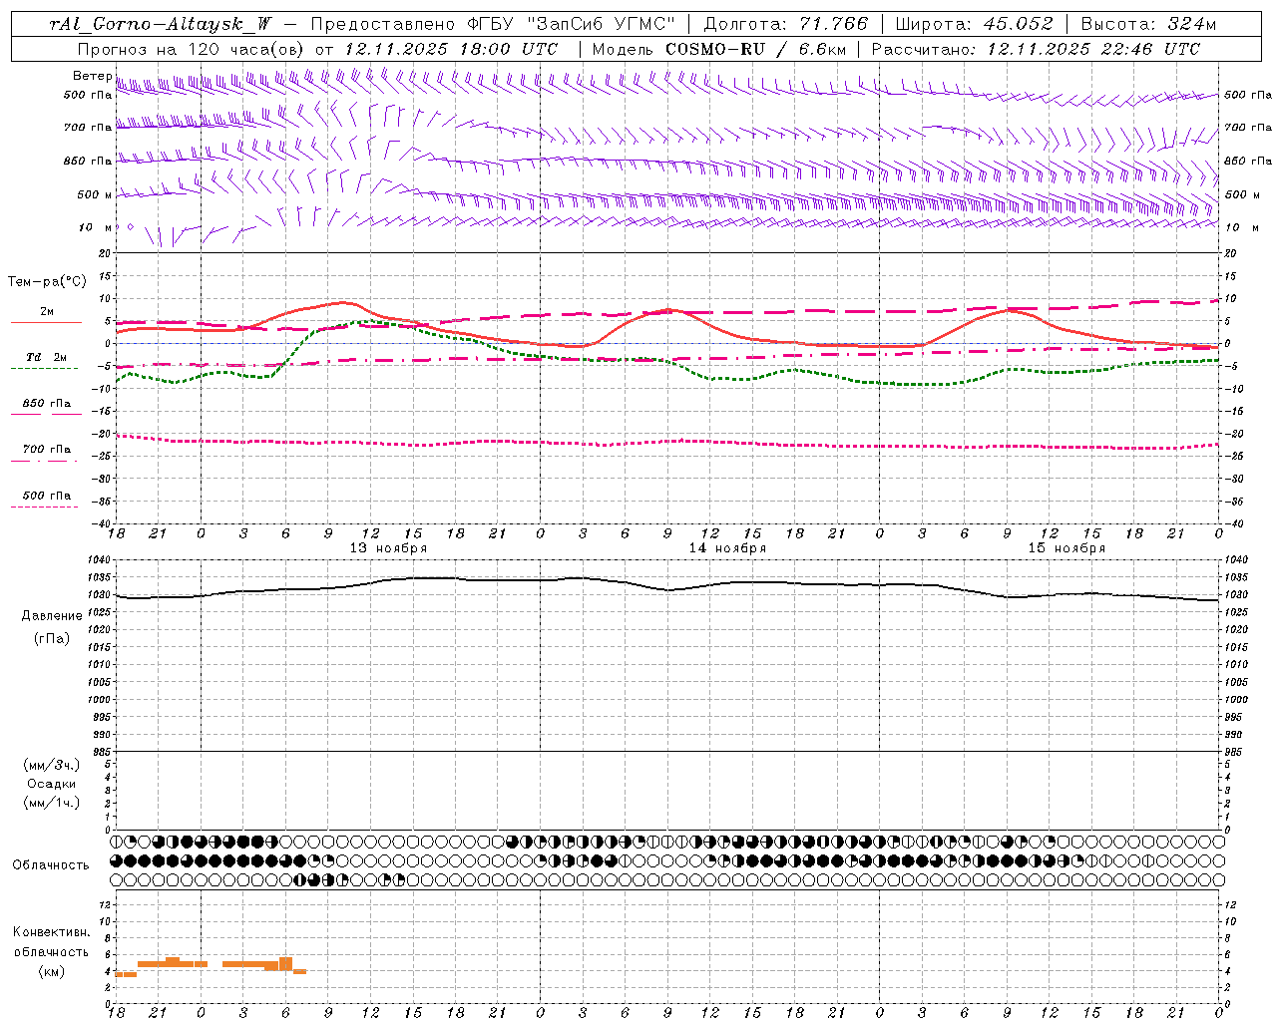Click the station name rAl_Gorno-Altaysk_W in the header
This screenshot has width=1277, height=1021.
[162, 24]
